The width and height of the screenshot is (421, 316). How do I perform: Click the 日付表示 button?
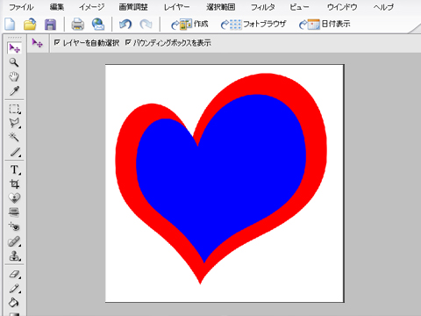[325, 24]
